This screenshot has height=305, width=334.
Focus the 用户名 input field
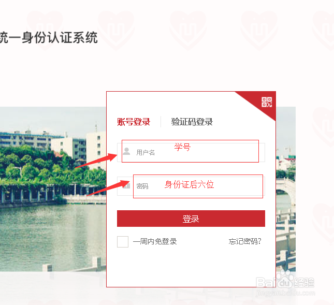point(191,152)
